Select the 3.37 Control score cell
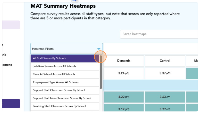 [165, 73]
